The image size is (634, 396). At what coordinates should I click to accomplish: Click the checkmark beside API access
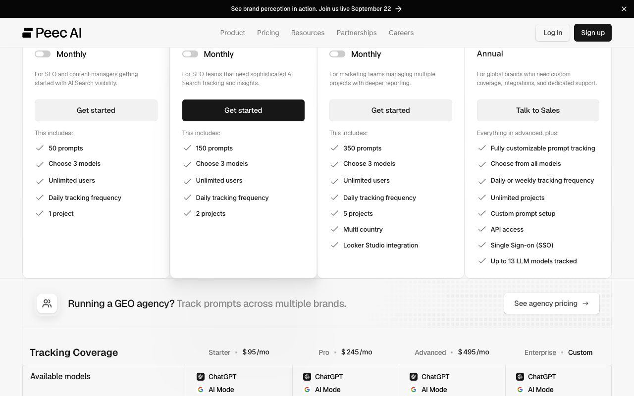click(482, 229)
